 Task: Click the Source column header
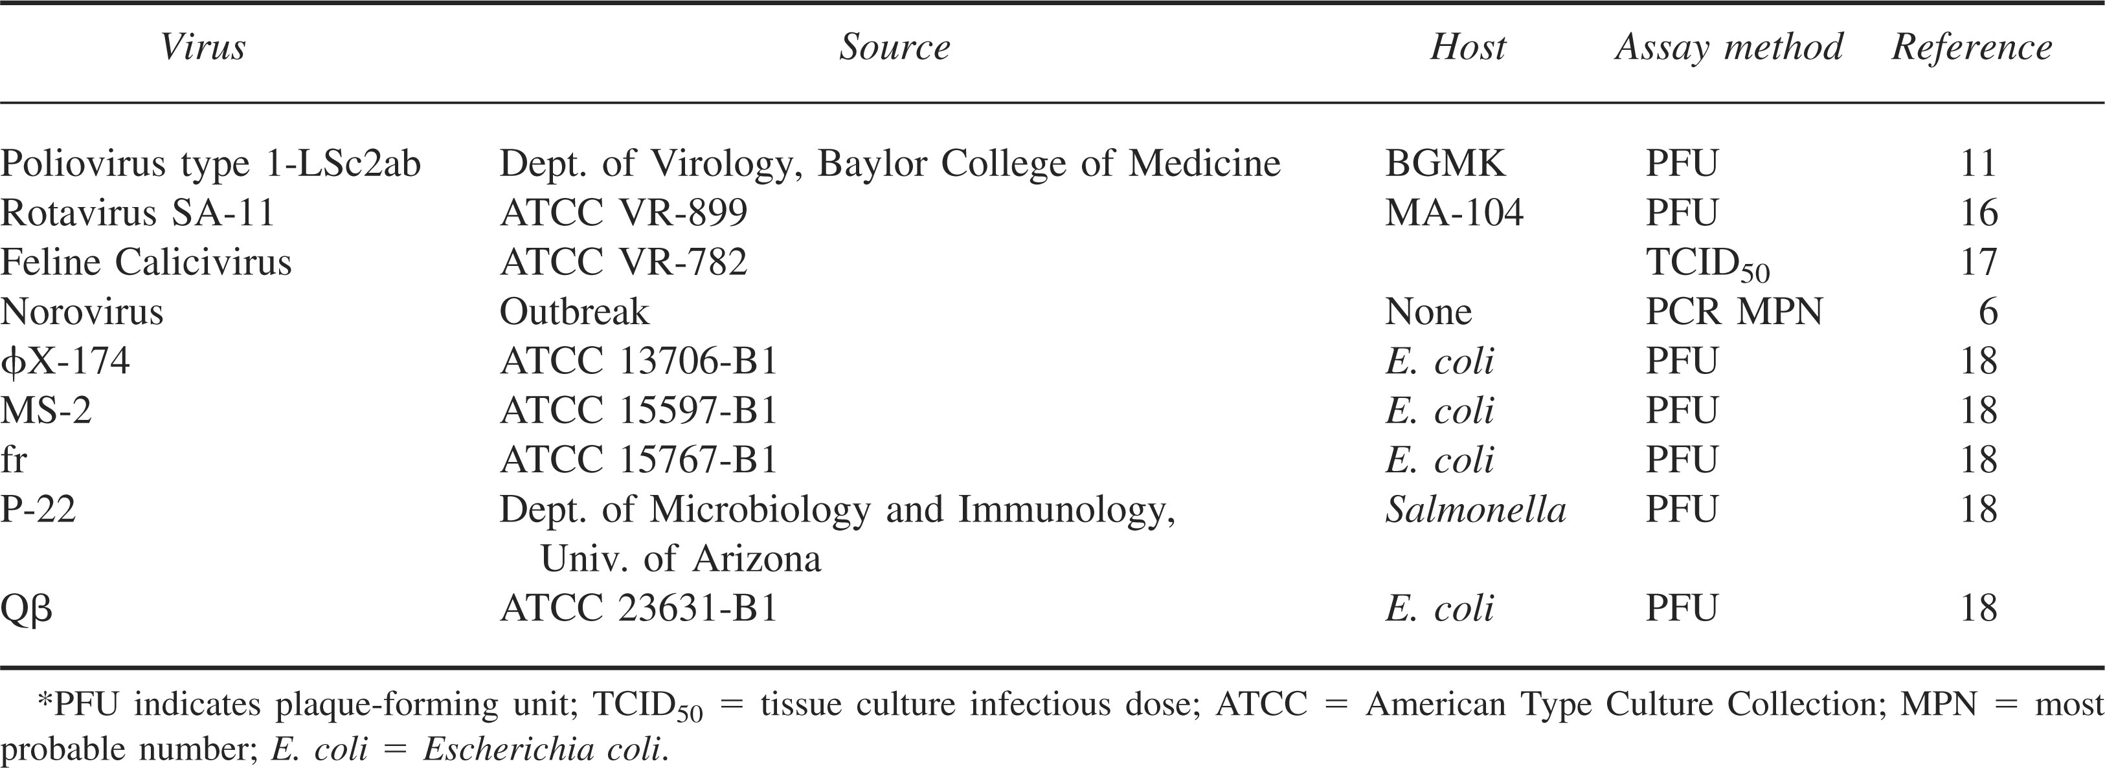895,47
